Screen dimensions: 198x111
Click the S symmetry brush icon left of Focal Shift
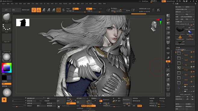click(108, 10)
